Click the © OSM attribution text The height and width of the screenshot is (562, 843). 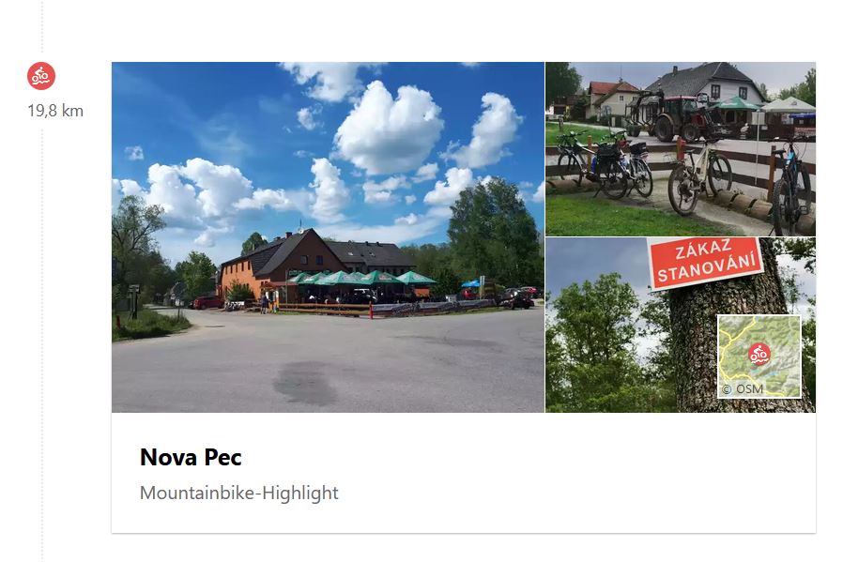743,388
